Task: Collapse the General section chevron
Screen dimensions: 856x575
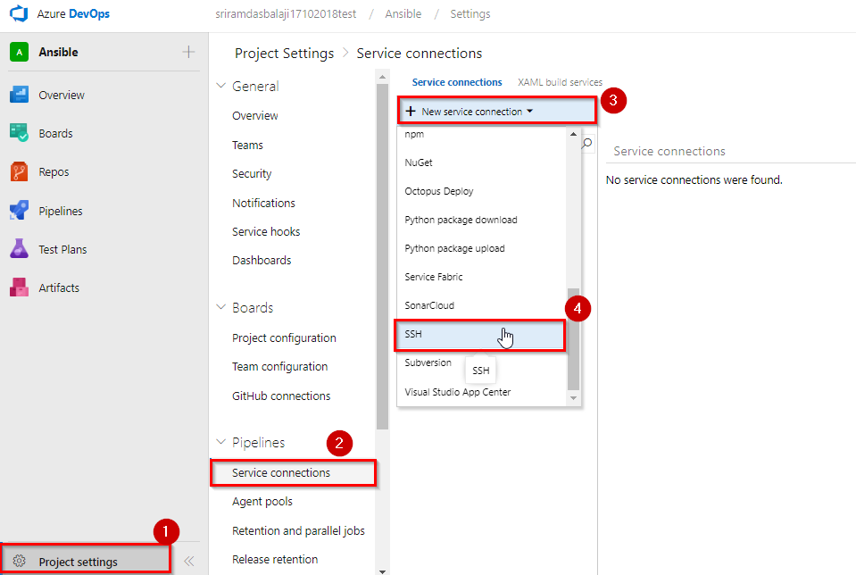Action: tap(221, 86)
